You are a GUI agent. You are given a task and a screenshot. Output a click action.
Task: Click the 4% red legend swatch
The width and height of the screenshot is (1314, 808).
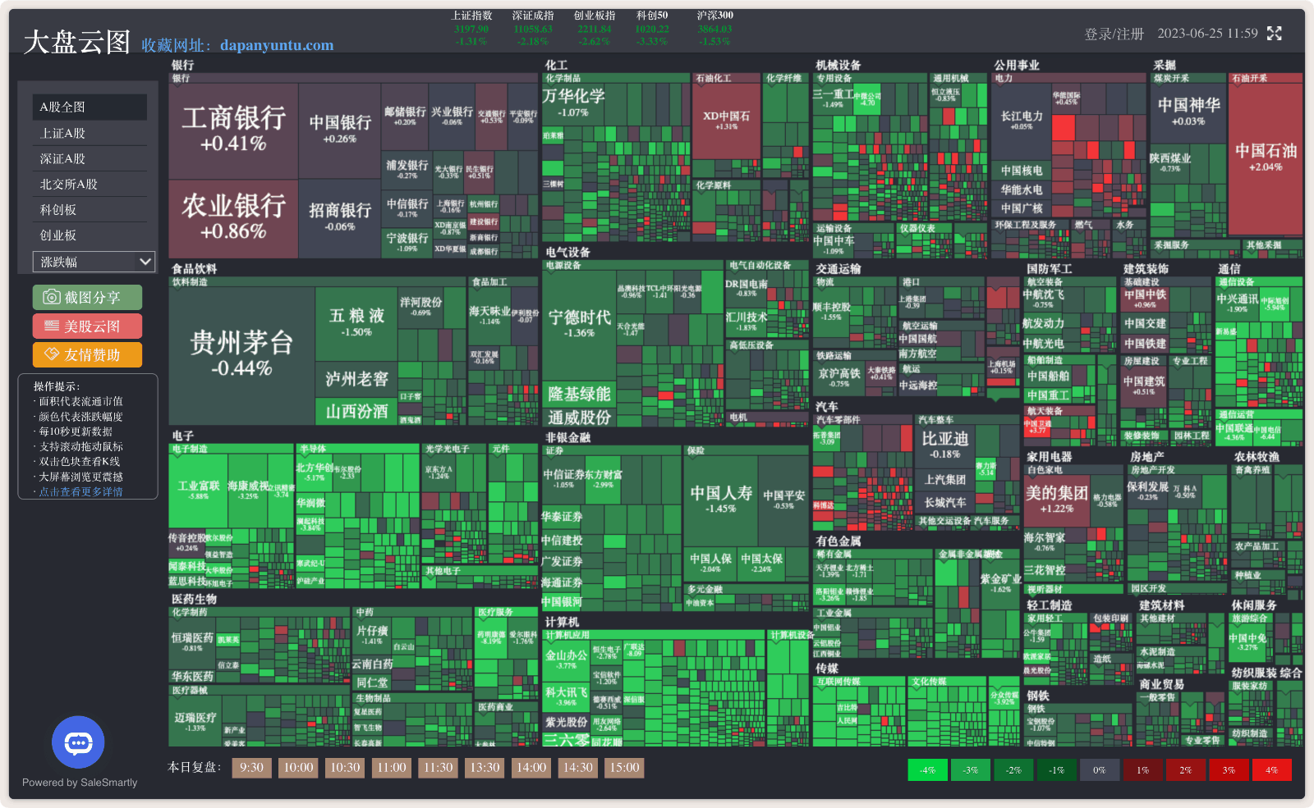click(x=1271, y=769)
